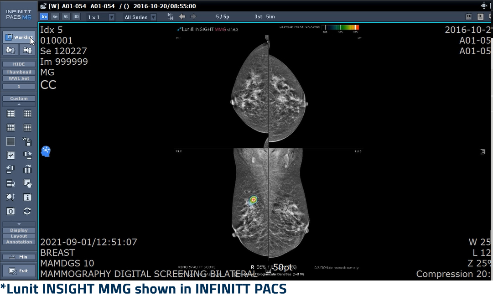Image resolution: width=493 pixels, height=296 pixels.
Task: Rotate image right icon
Action: [27, 169]
